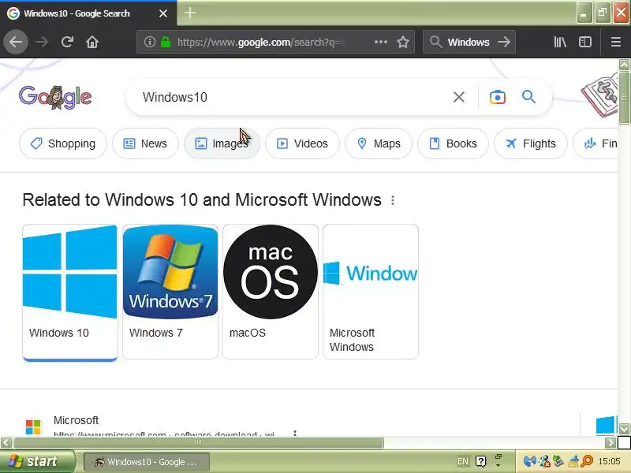Screen dimensions: 631x473
Task: Click the horizontal scrollbar thumb
Action: click(199, 443)
